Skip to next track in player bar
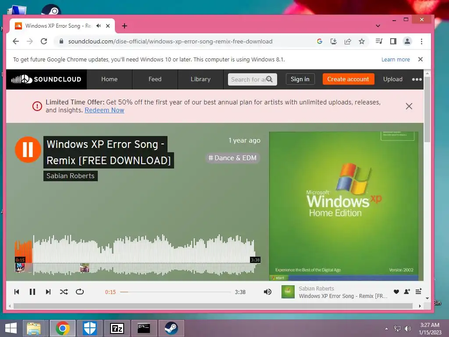Viewport: 449px width, 337px height. 48,292
